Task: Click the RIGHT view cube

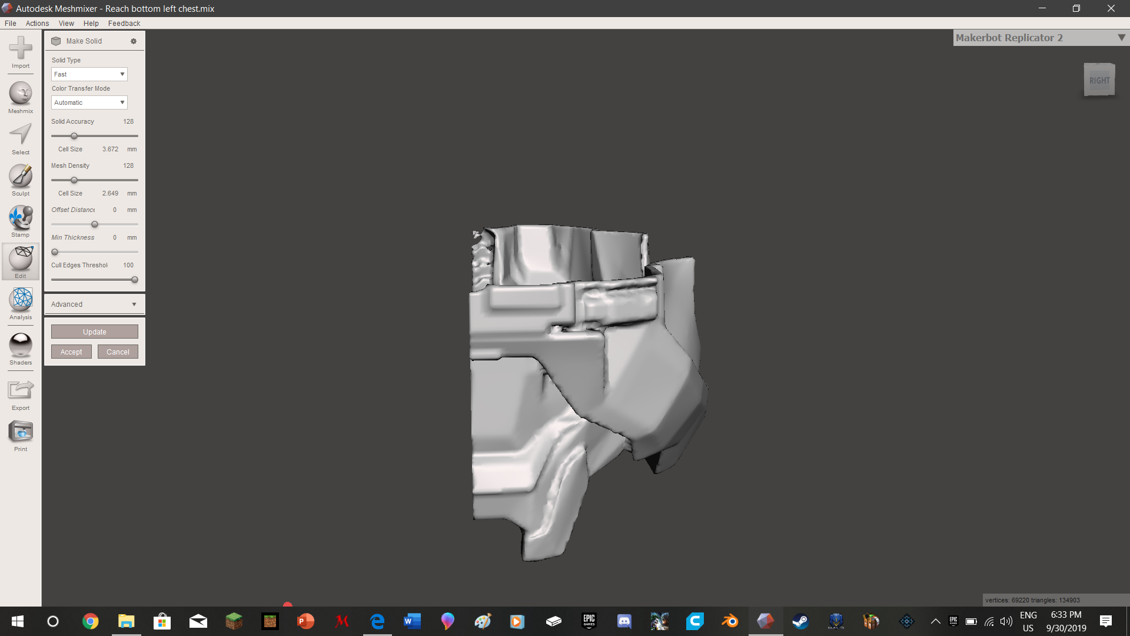Action: pyautogui.click(x=1099, y=80)
